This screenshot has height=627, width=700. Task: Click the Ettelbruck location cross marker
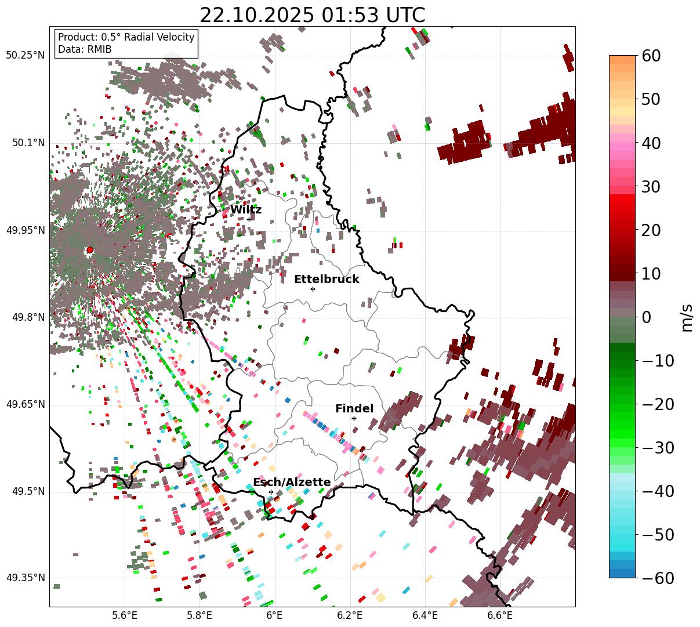click(x=313, y=289)
